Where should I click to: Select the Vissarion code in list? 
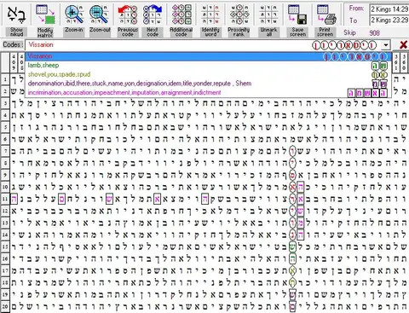[x=209, y=56]
